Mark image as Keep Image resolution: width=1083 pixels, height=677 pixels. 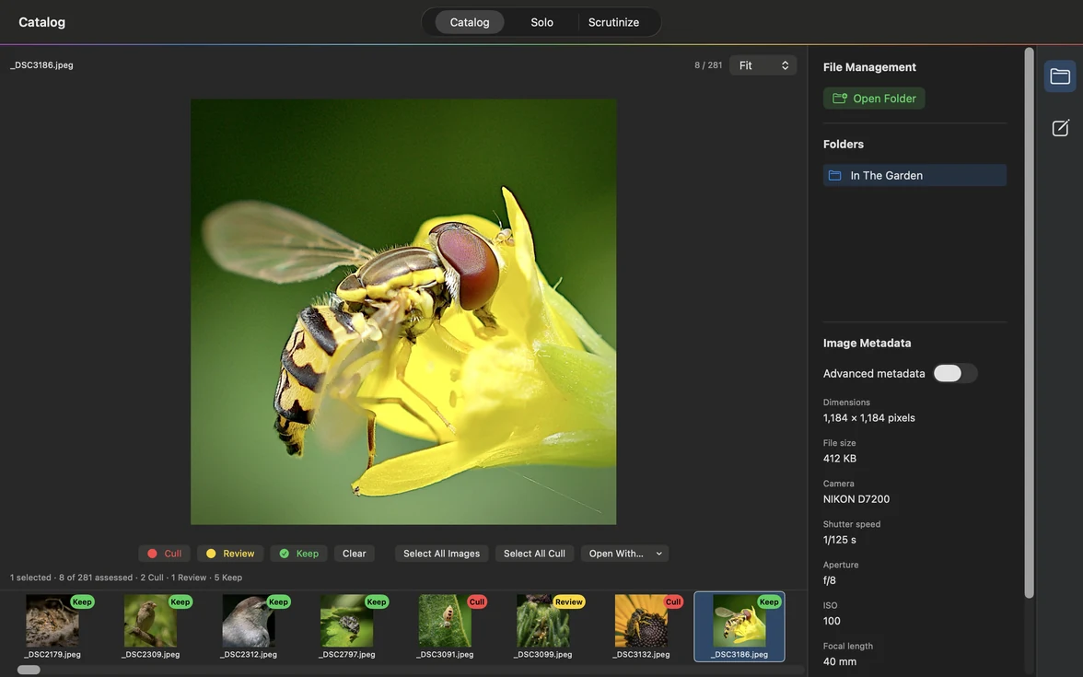[x=298, y=554]
